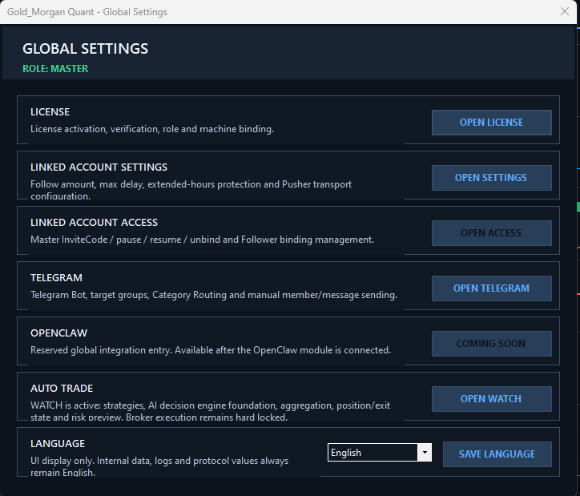This screenshot has height=496, width=580.
Task: Click the COMING SOON OpenClaw button
Action: pos(492,344)
